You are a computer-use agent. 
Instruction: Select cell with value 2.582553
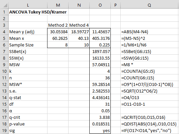coord(100,91)
